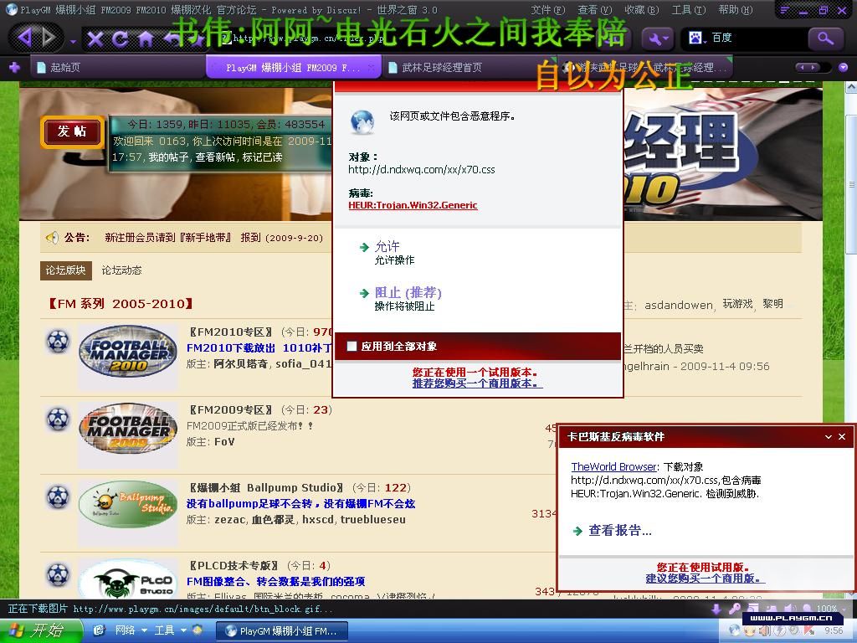Screen dimensions: 857x643
Task: Click the download arrow icon in the status bar
Action: tap(716, 610)
